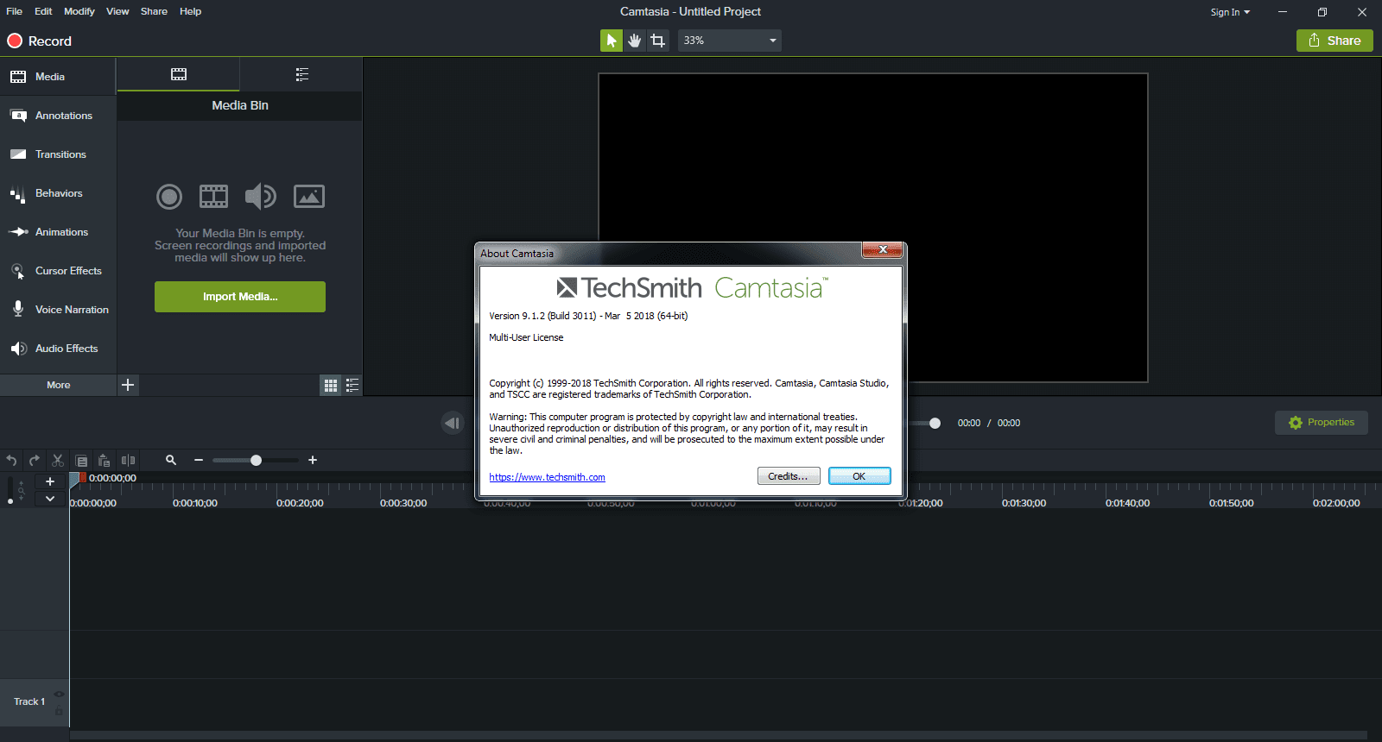Viewport: 1382px width, 742px height.
Task: Open the Audio Effects panel
Action: coord(58,349)
